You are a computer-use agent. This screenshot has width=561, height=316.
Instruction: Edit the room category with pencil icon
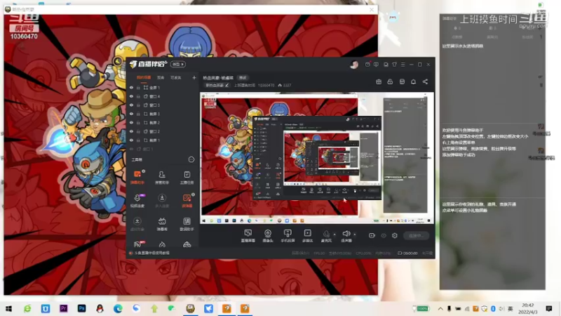[x=227, y=85]
